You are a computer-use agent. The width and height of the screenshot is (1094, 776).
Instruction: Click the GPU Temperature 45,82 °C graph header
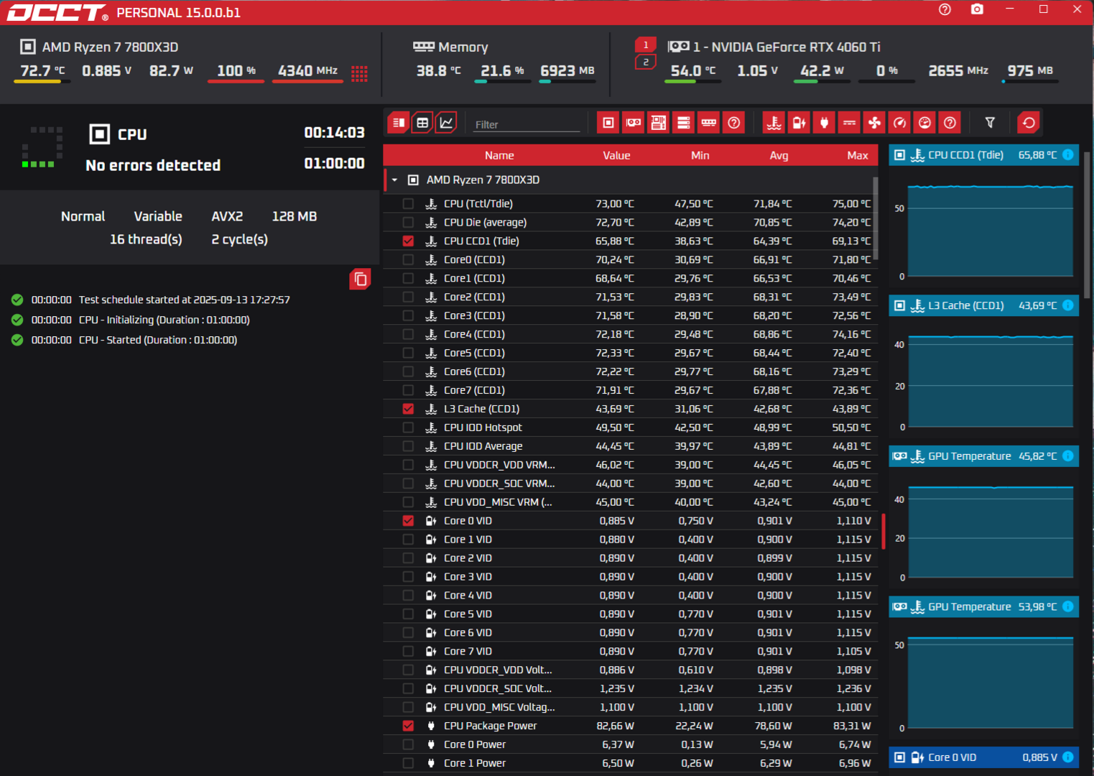[x=983, y=456]
